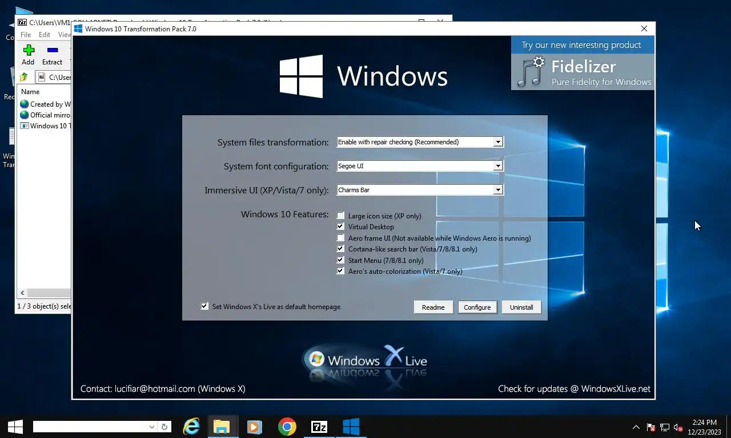The width and height of the screenshot is (731, 438).
Task: Open the taskbar address bar dropdown arrow
Action: (x=152, y=427)
